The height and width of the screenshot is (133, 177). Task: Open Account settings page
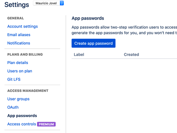point(23,26)
